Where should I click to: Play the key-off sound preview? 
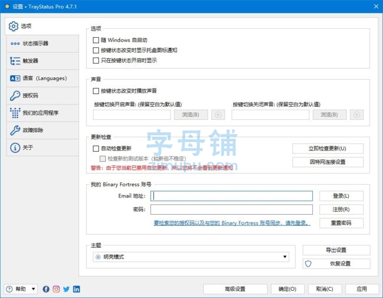[356, 114]
